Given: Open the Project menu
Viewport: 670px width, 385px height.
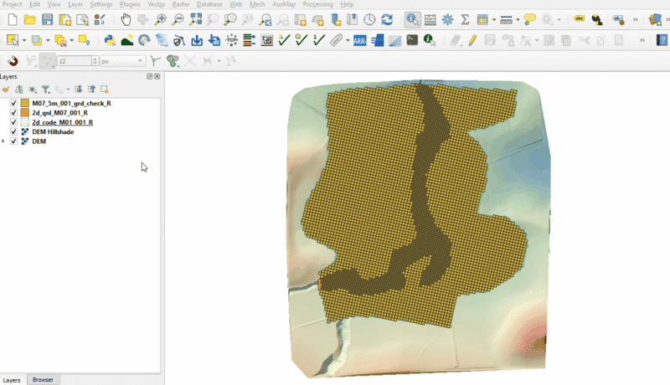Looking at the screenshot, I should point(12,4).
